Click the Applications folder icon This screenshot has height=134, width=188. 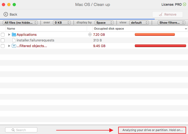tap(14, 35)
